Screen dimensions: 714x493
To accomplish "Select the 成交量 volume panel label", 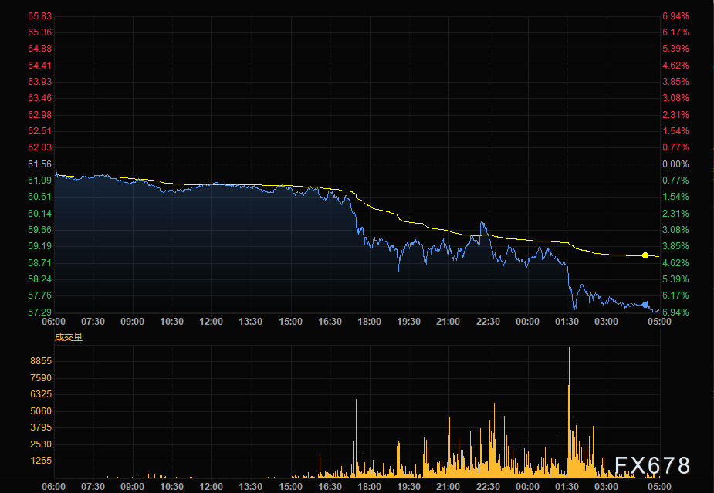I will tap(68, 336).
